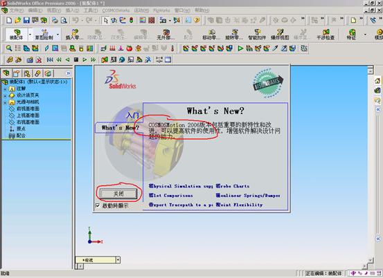Screen dimensions: 383x278
Task: Open the 编辑 Edit menu
Action: click(35, 10)
